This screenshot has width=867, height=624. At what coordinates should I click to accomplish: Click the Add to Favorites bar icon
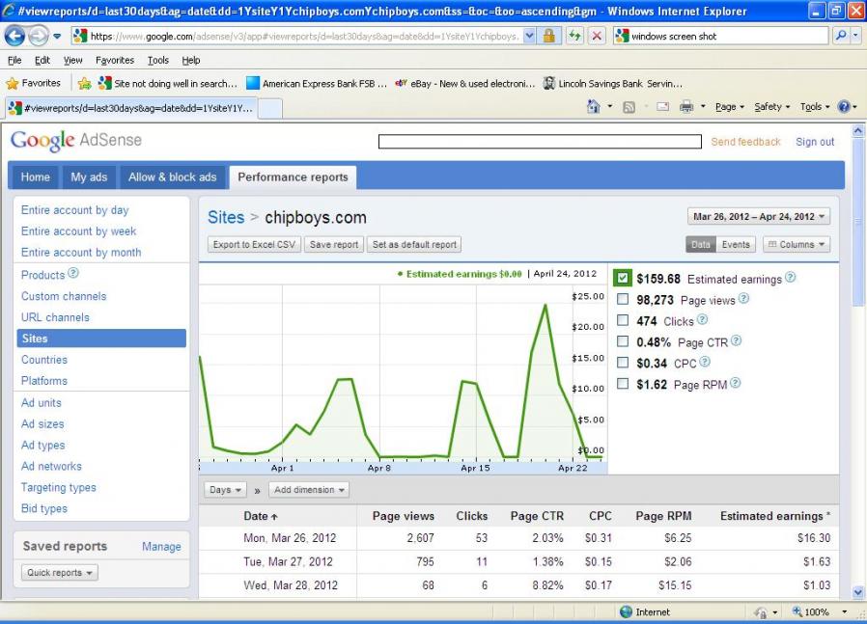pyautogui.click(x=85, y=83)
